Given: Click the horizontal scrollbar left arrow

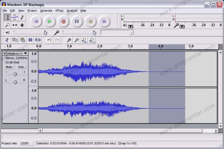Looking at the screenshot, I should pos(40,131).
